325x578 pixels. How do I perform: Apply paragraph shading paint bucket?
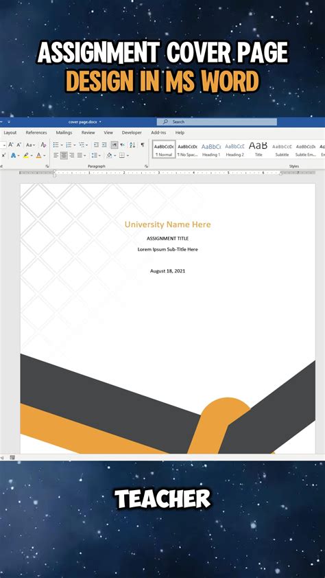click(x=109, y=155)
